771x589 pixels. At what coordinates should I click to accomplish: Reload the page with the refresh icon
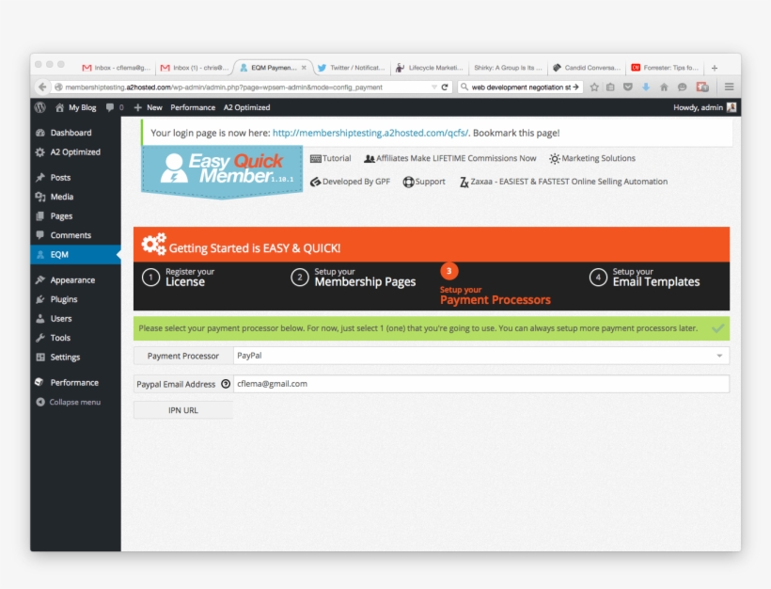[446, 87]
